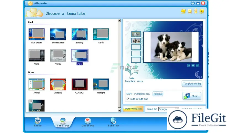231x133 pixels.
Task: Pick the Animal template
Action: coord(36,84)
